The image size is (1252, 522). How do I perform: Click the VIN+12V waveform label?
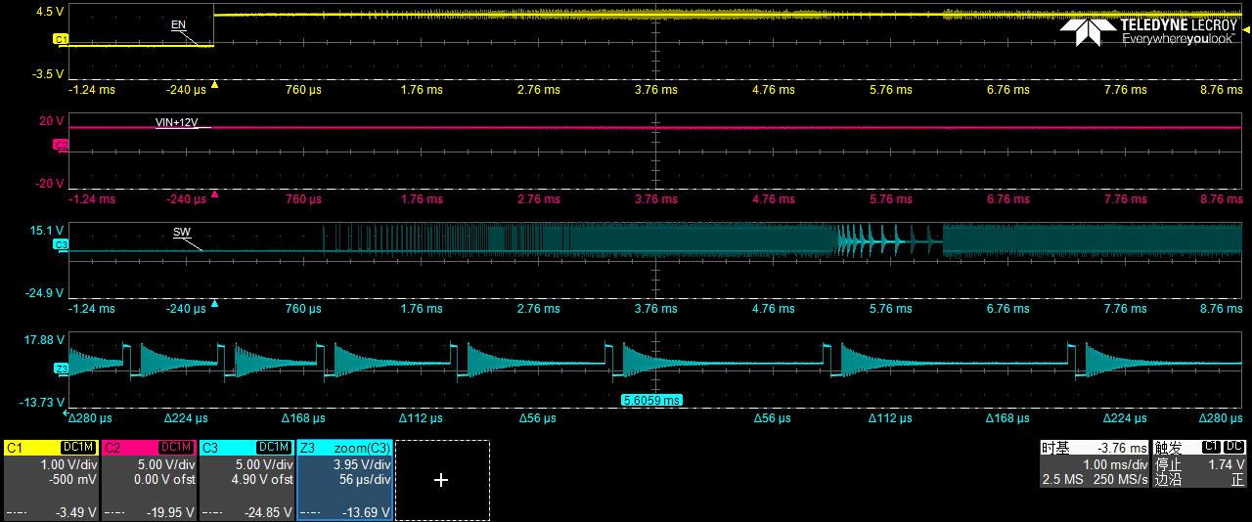point(177,123)
